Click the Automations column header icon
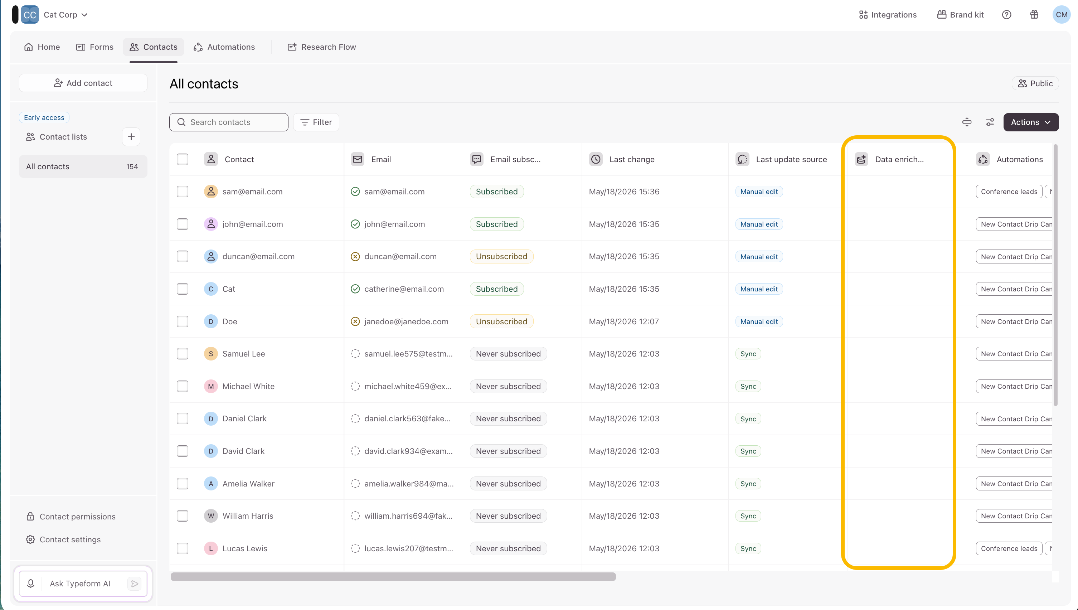The width and height of the screenshot is (1078, 610). tap(982, 159)
